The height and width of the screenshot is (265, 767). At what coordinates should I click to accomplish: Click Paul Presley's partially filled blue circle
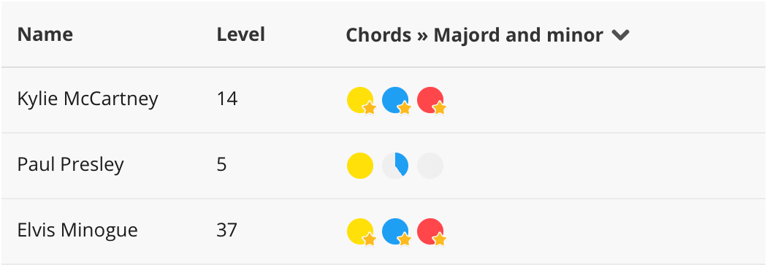(x=395, y=165)
